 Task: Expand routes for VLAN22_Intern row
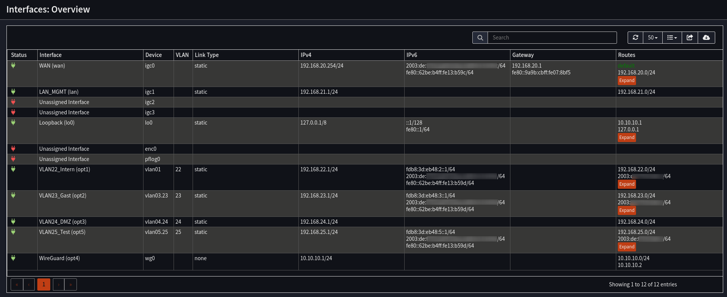tap(627, 184)
